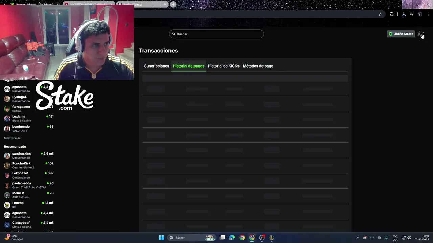
Task: Open the ESP LAA language switcher
Action: [x=395, y=238]
